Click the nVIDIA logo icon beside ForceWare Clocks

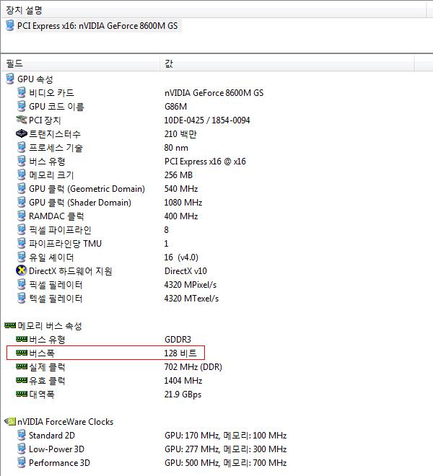click(10, 421)
